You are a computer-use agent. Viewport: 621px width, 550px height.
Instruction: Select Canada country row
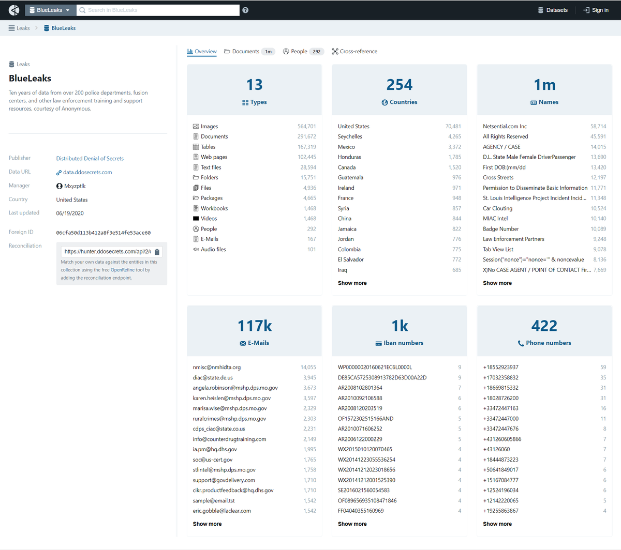tap(400, 167)
